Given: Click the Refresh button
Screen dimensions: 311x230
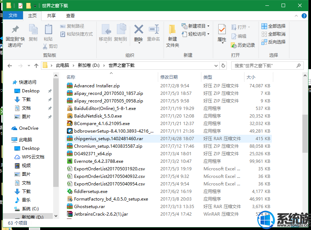Looking at the screenshot, I should tap(223, 66).
